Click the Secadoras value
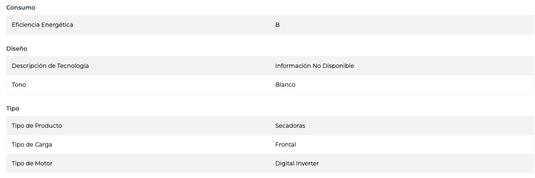The image size is (535, 178). coord(290,126)
